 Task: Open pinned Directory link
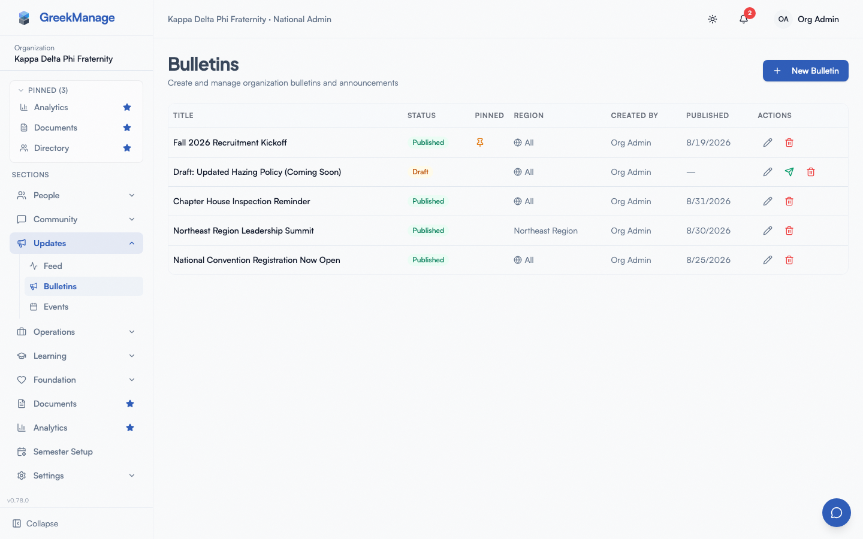click(x=52, y=148)
